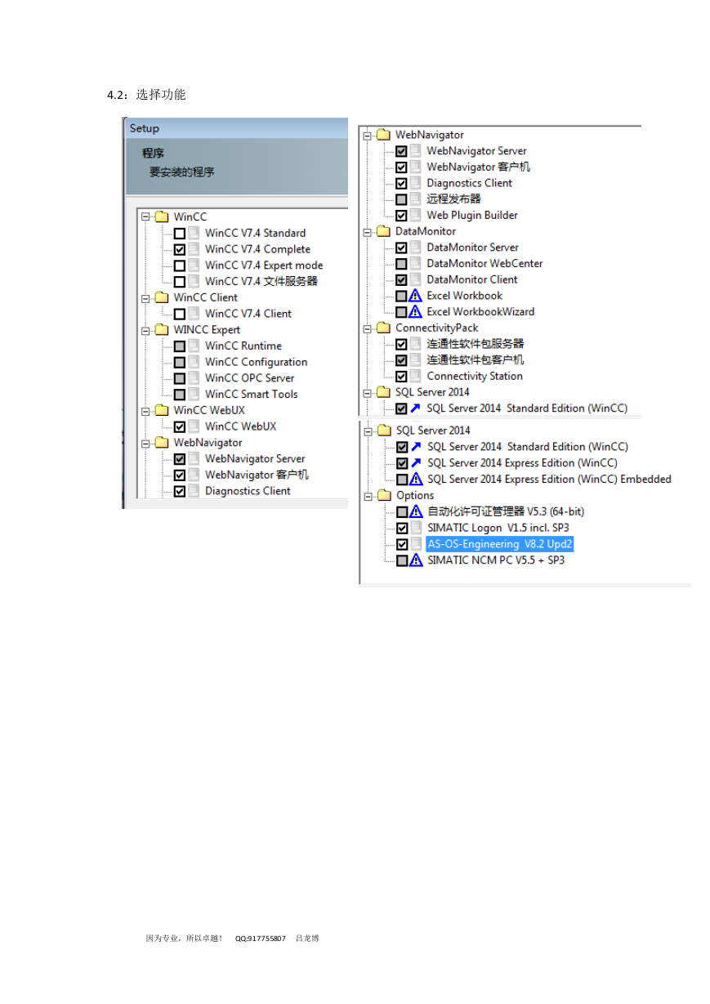Viewport: 710px width, 1004px height.
Task: Click the WinCC WebUX folder icon
Action: click(x=161, y=410)
